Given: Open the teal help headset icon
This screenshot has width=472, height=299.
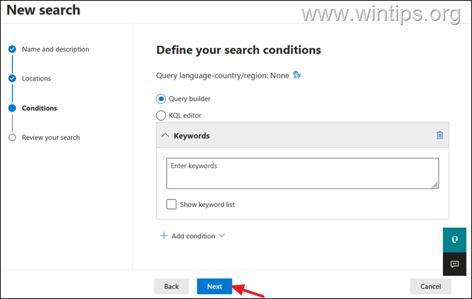Looking at the screenshot, I should [x=455, y=239].
